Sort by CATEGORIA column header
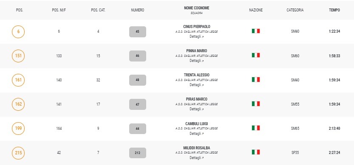The height and width of the screenshot is (165, 354). click(x=295, y=10)
